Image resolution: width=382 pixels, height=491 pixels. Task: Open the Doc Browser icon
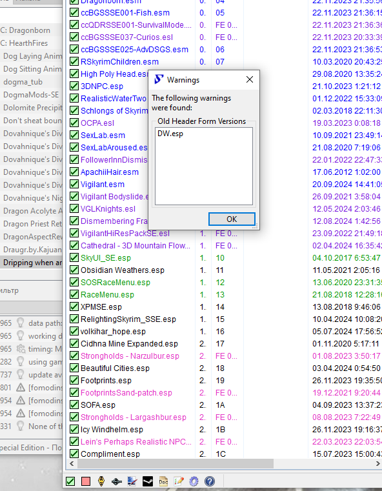click(163, 481)
